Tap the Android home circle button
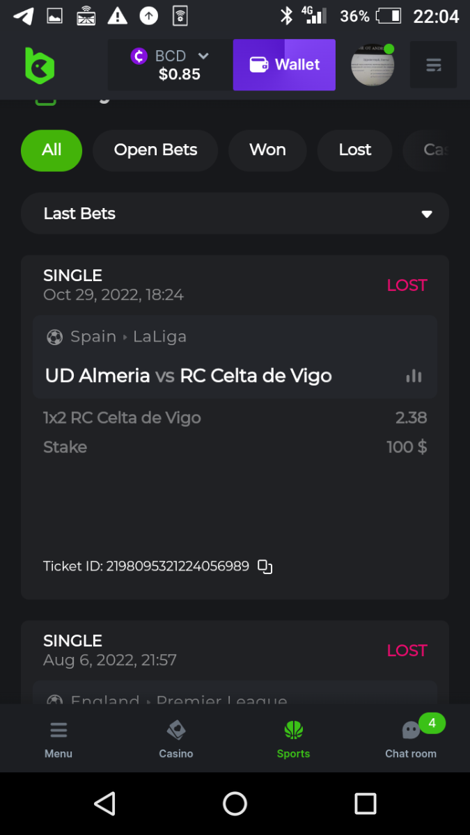 235,804
